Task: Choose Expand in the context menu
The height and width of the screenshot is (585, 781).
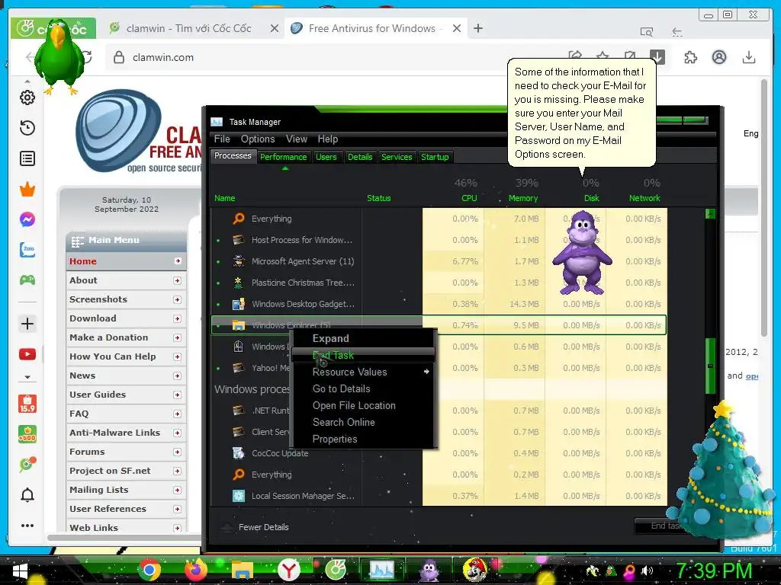Action: pos(363,338)
